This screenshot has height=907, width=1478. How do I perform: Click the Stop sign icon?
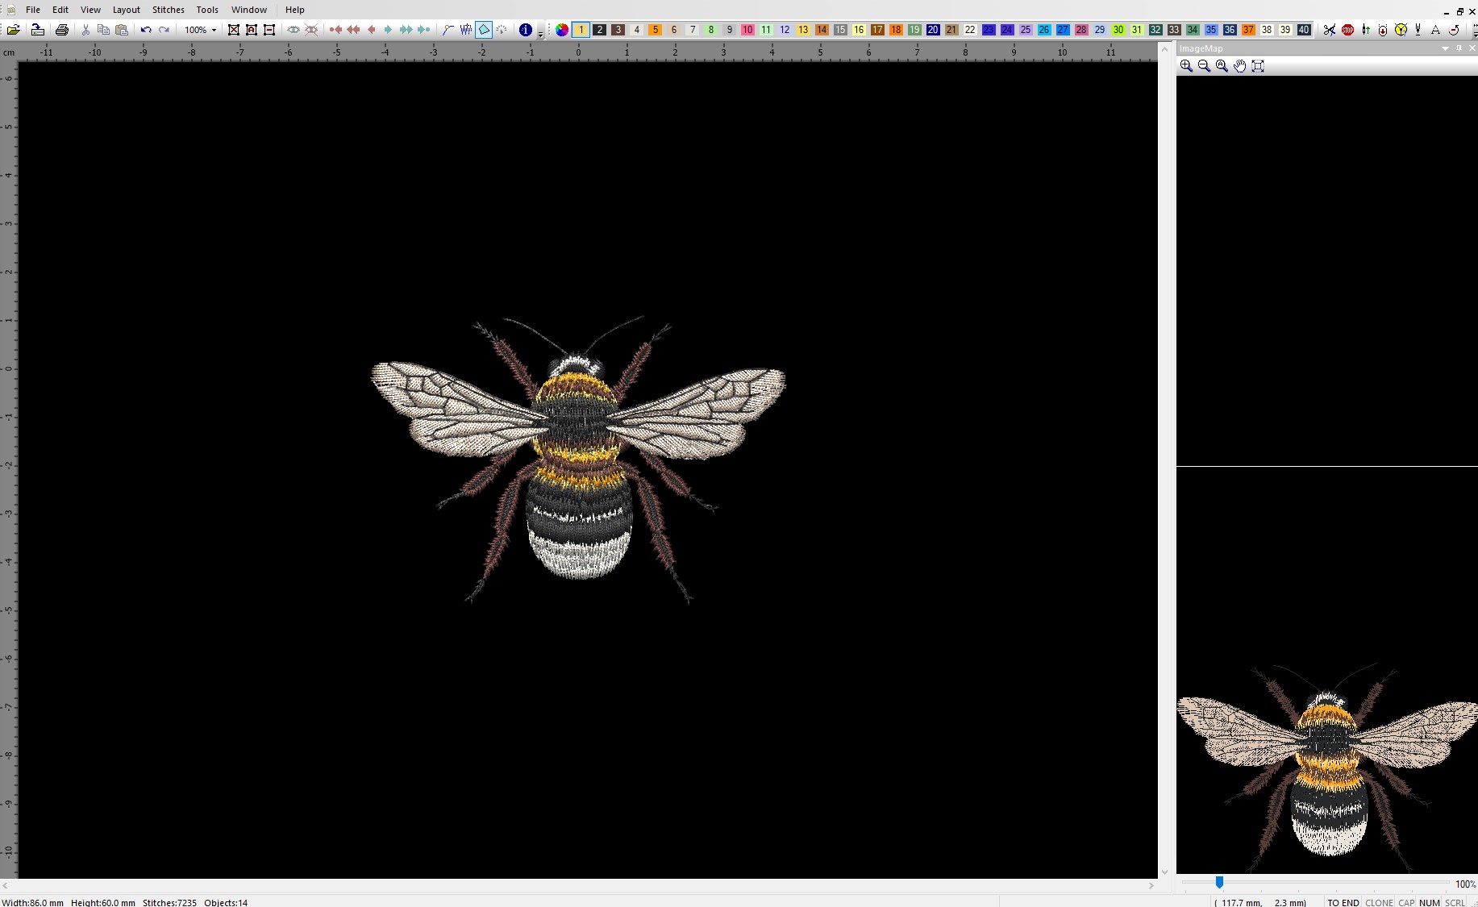tap(1347, 30)
